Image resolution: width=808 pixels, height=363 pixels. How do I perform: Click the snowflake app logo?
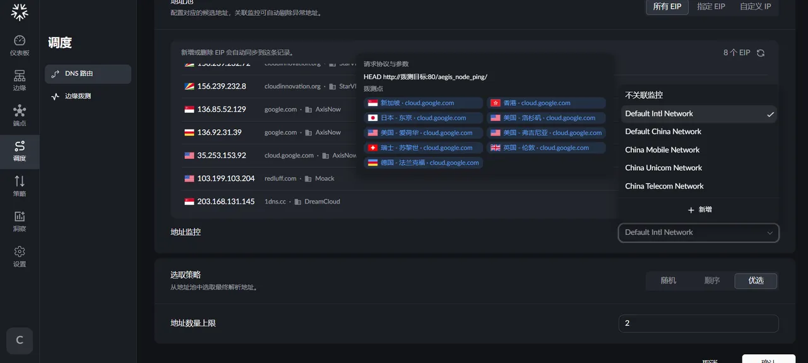20,11
